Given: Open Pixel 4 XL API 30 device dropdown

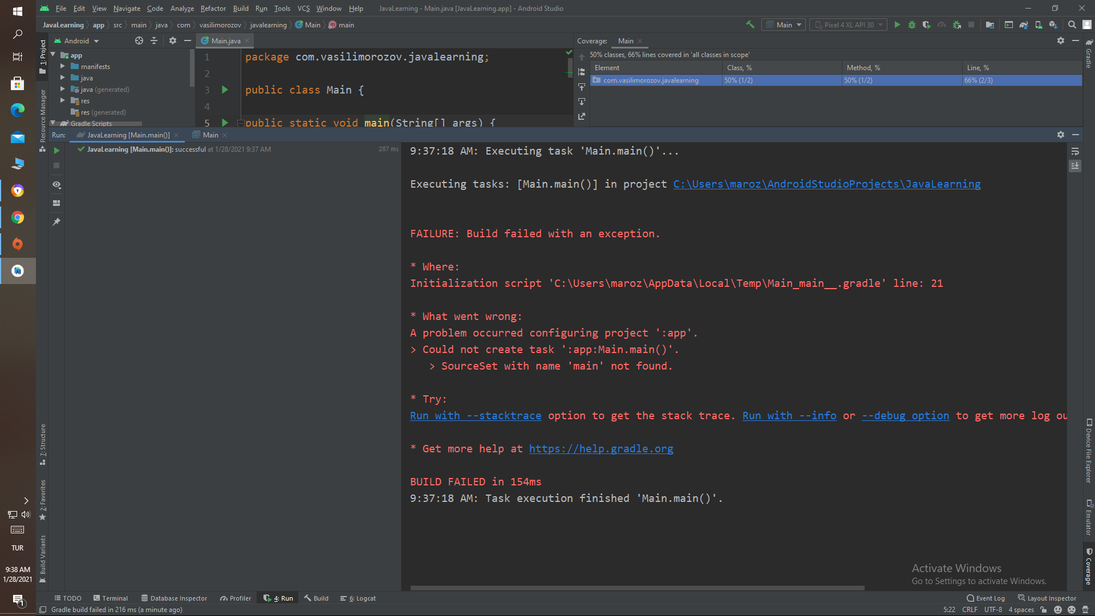Looking at the screenshot, I should tap(849, 25).
